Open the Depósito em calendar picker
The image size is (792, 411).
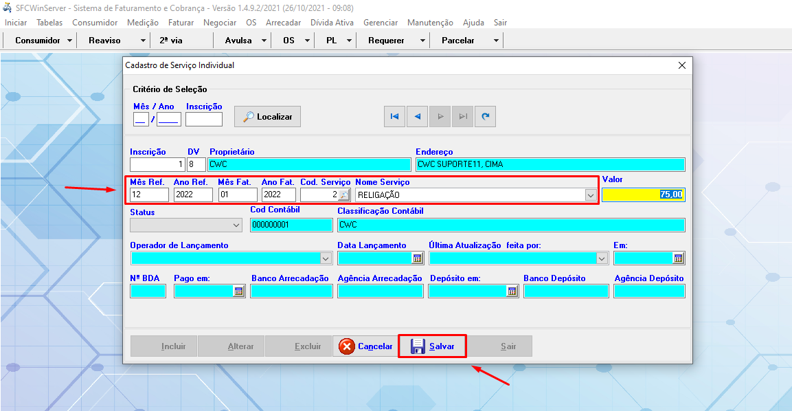512,291
